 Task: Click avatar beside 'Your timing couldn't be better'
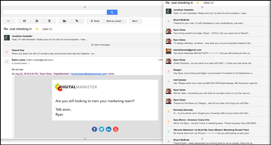[x=169, y=31]
